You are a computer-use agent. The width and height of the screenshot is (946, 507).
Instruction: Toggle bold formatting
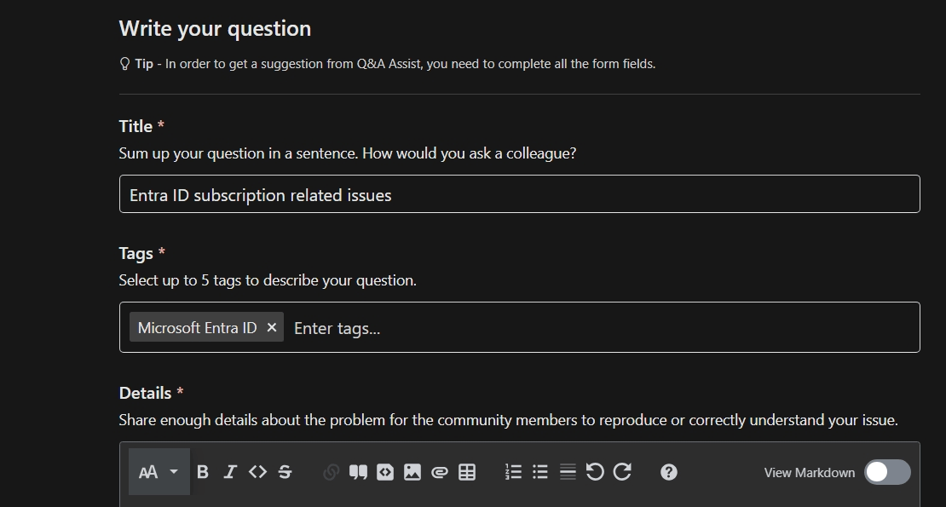click(203, 472)
